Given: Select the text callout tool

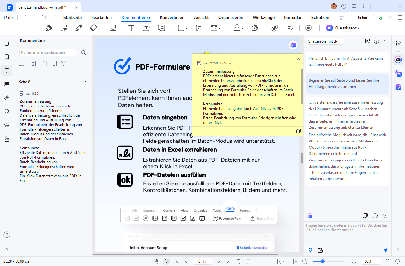Looking at the screenshot, I should point(161,28).
